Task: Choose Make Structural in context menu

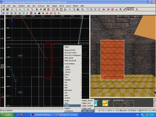Action: pyautogui.click(x=73, y=60)
